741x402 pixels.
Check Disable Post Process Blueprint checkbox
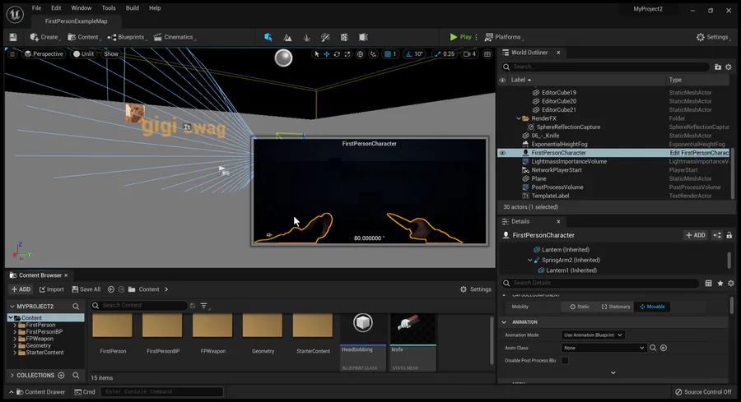565,361
